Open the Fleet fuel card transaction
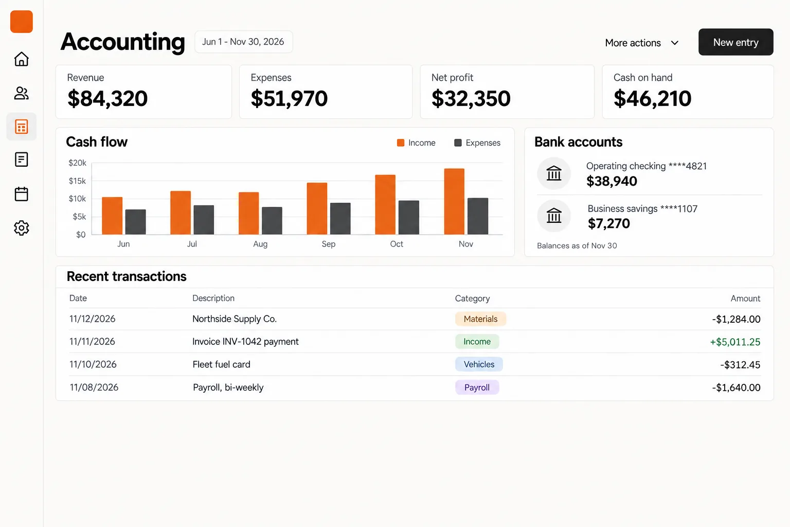This screenshot has width=790, height=527. coord(415,364)
